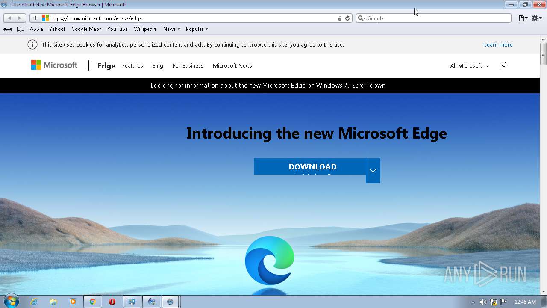Click the Introducing the new Microsoft Edge heading
The height and width of the screenshot is (308, 547).
317,133
